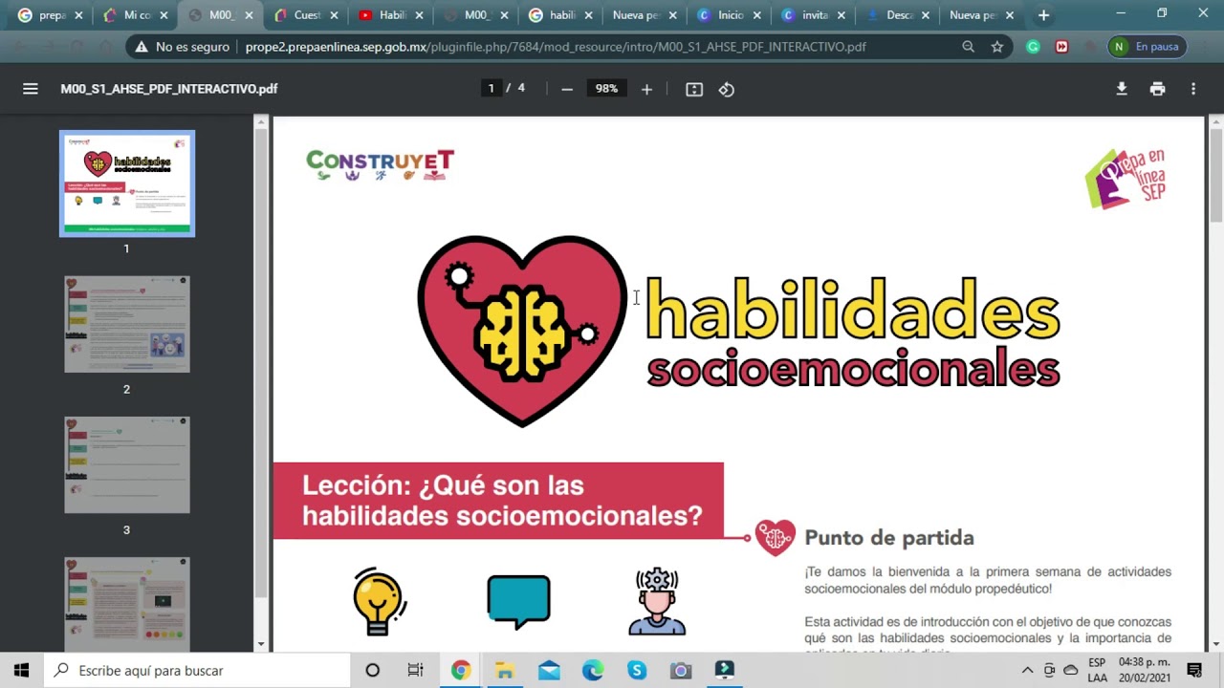
Task: Download the PDF file
Action: pyautogui.click(x=1122, y=89)
